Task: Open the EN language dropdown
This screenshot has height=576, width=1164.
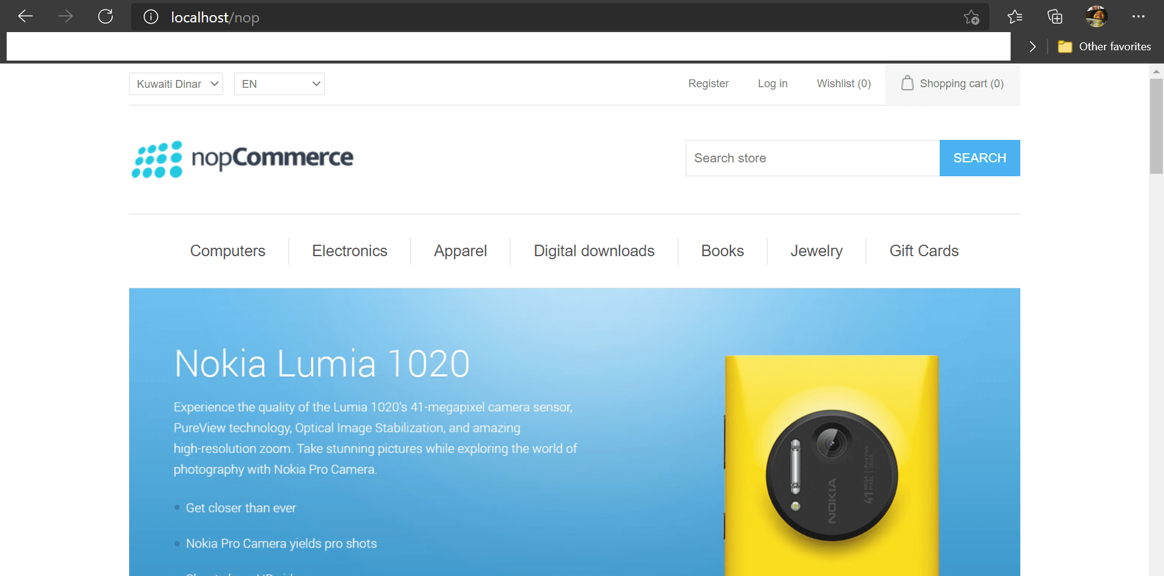Action: pos(279,84)
